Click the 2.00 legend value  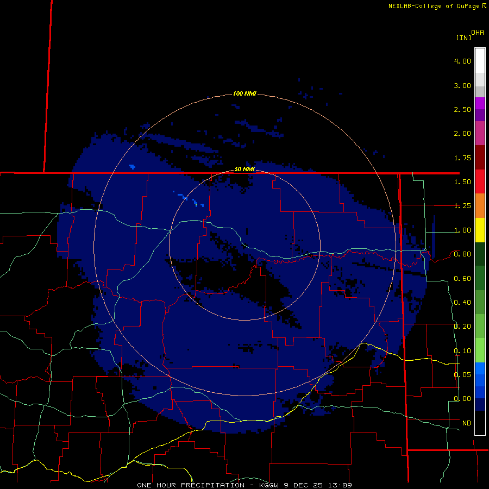click(462, 134)
